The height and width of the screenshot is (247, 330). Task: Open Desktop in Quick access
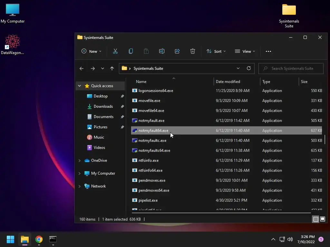[101, 96]
